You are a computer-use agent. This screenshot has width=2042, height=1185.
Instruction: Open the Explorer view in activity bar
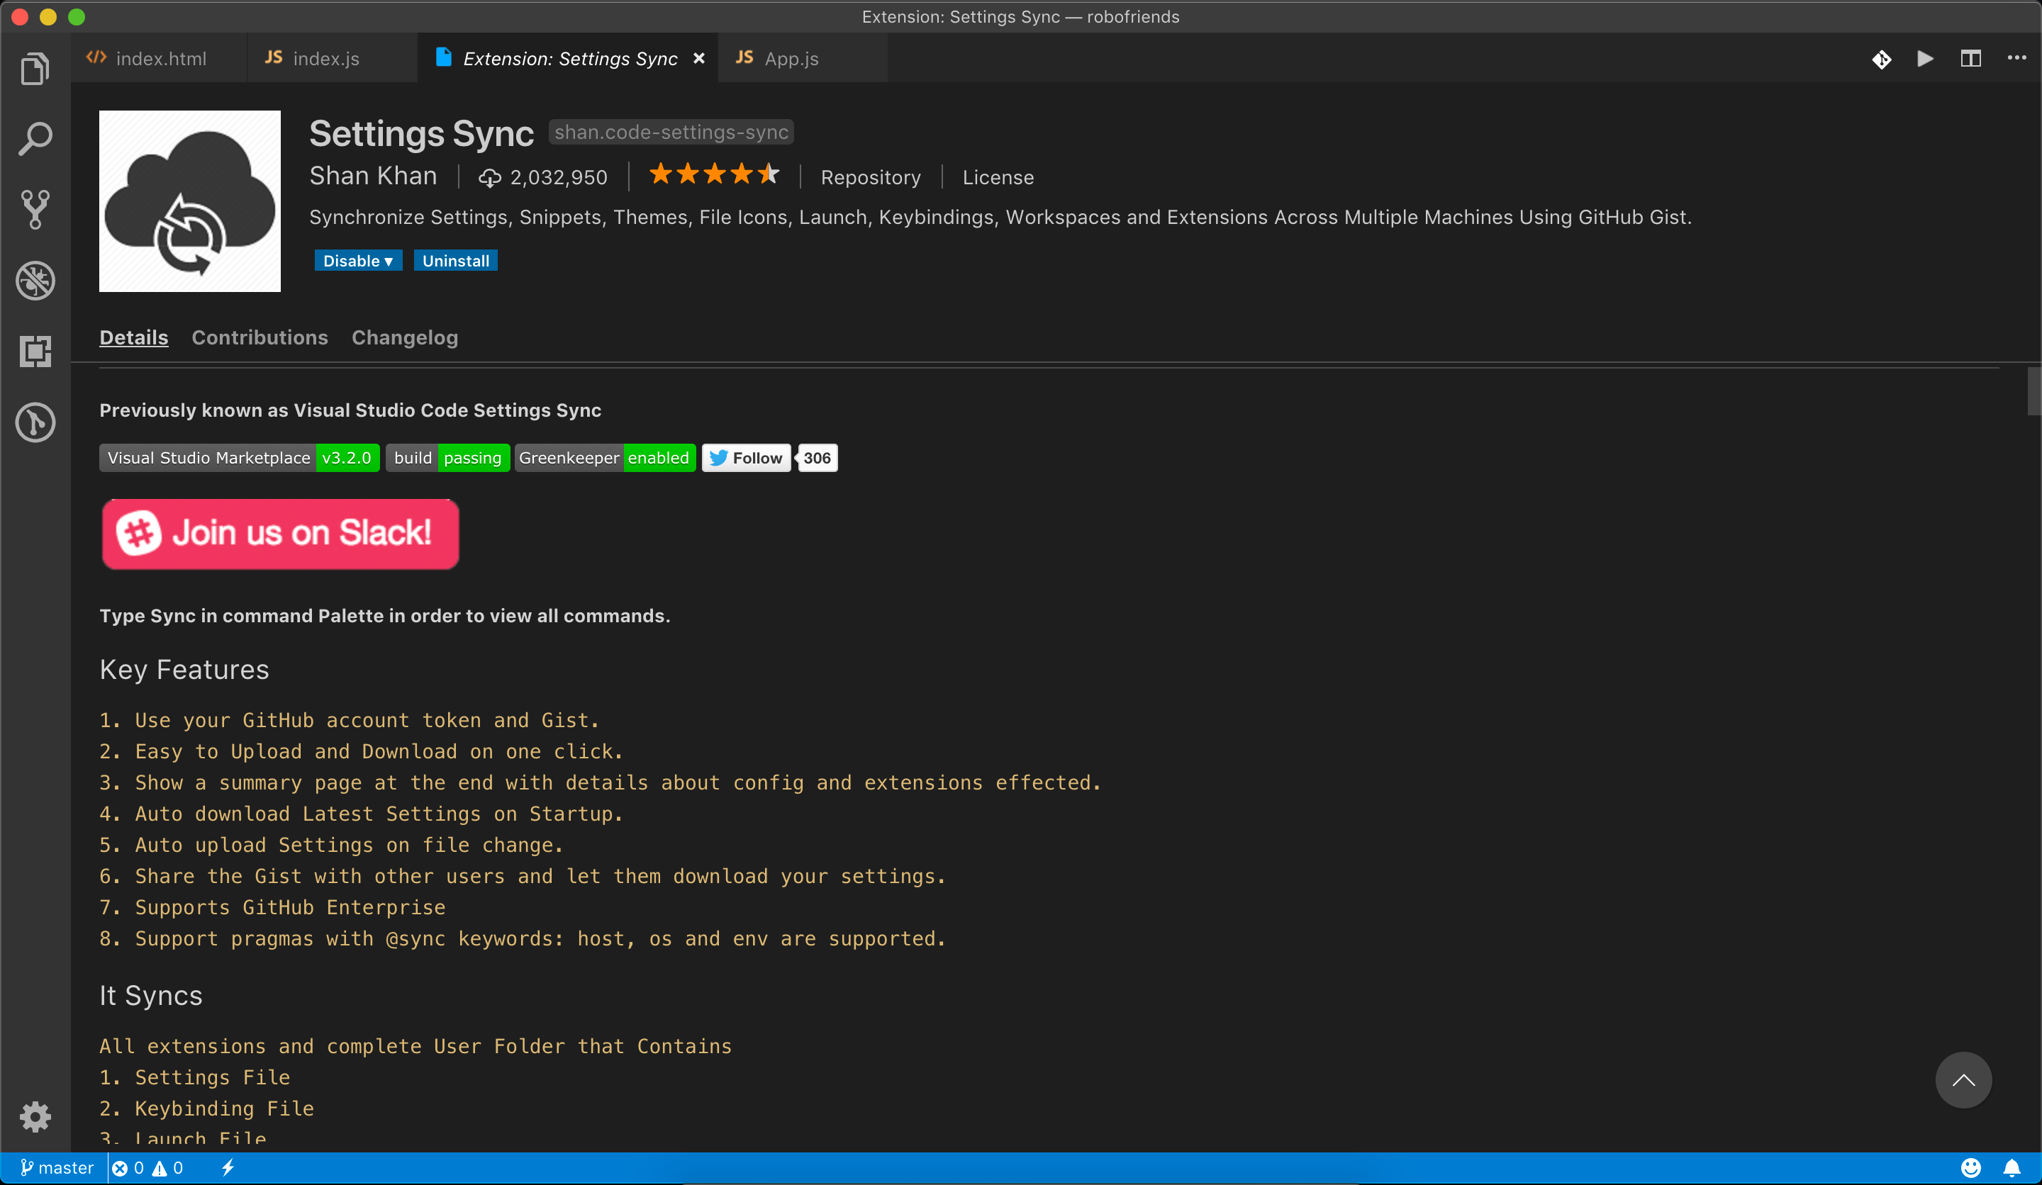35,69
